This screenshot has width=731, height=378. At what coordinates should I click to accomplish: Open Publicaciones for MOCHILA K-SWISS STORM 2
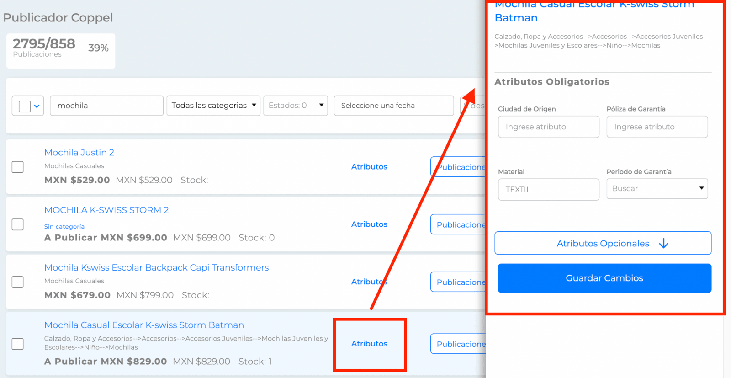pos(458,224)
